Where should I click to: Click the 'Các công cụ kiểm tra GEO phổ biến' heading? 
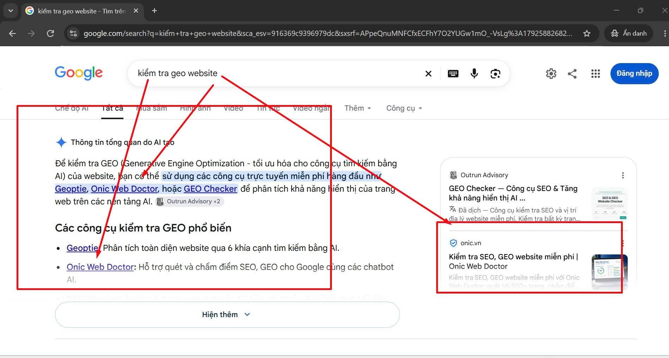click(143, 228)
